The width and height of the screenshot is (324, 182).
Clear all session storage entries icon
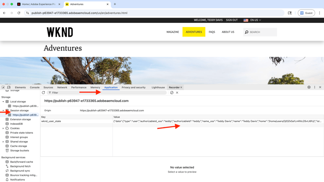172,93
